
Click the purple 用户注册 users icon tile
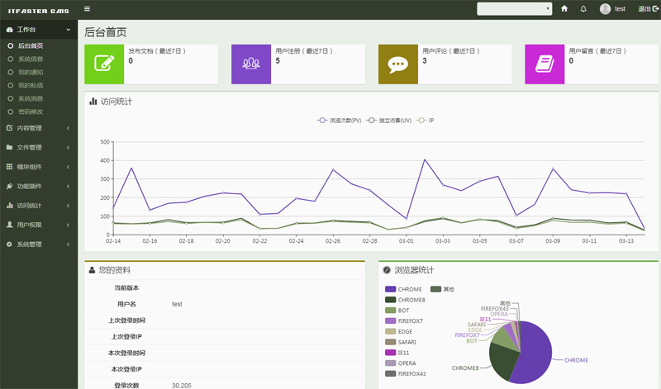coord(251,64)
